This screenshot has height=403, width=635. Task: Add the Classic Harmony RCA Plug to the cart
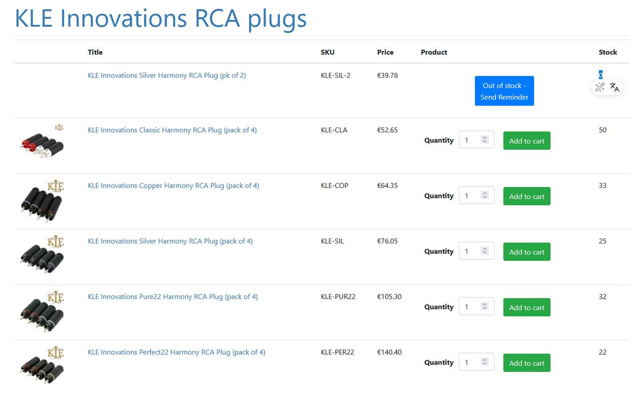click(527, 141)
